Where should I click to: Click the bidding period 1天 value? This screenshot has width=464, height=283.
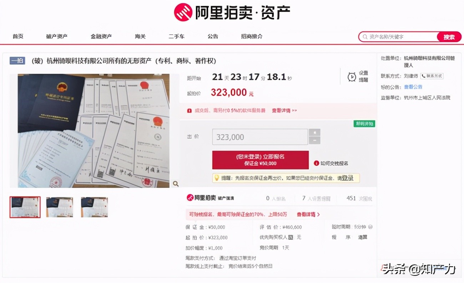tap(286, 248)
